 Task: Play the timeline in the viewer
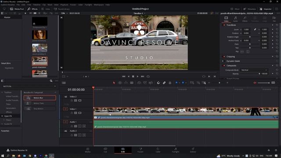tap(137, 76)
